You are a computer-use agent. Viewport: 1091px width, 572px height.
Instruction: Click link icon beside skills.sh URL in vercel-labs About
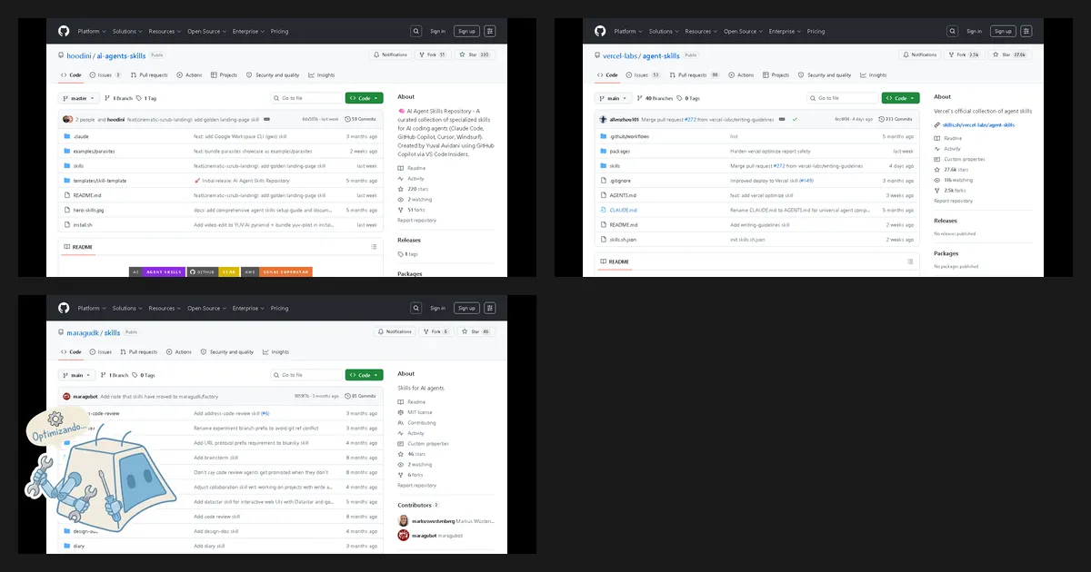tap(937, 124)
